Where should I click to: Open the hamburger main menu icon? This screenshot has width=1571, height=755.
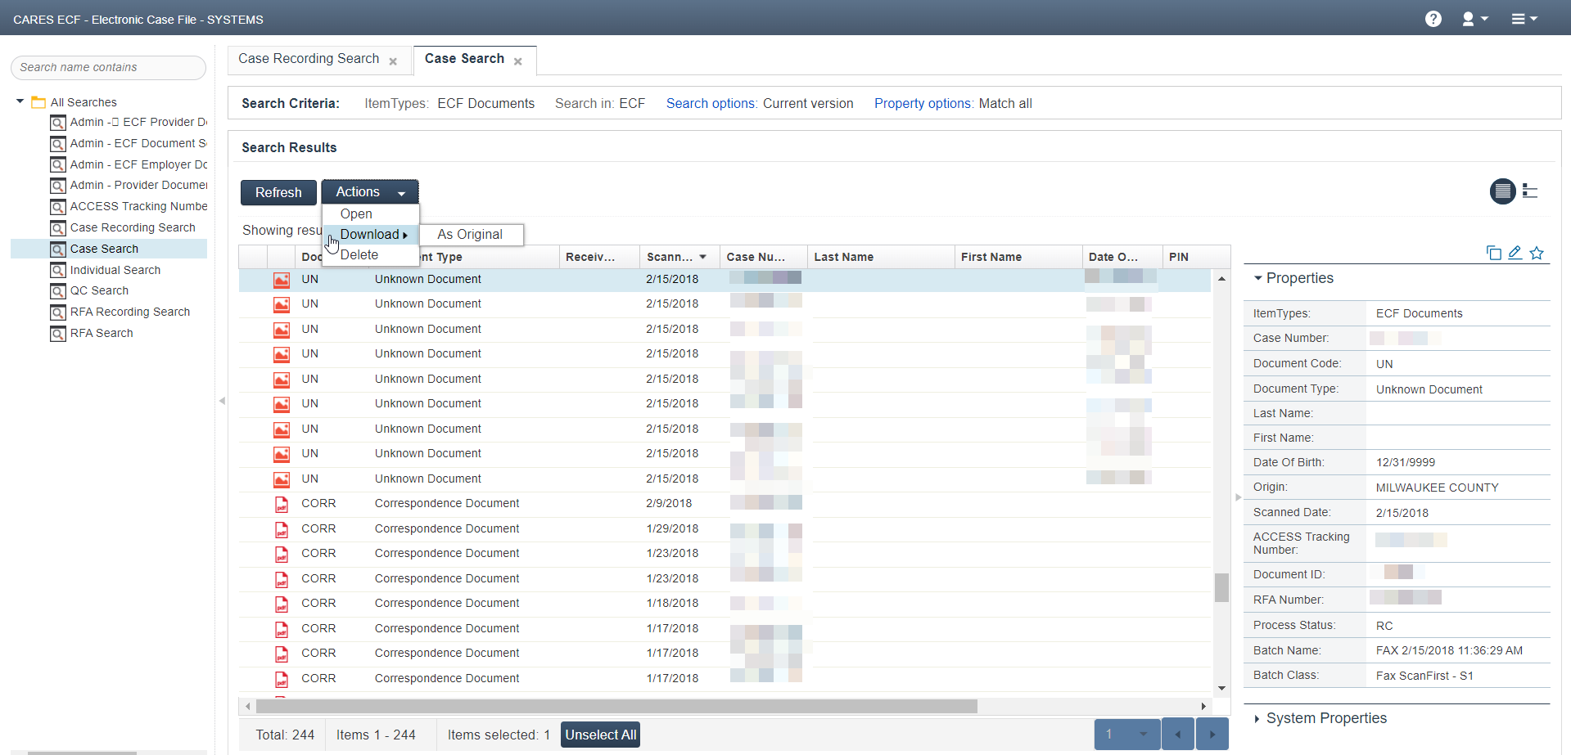pyautogui.click(x=1523, y=19)
